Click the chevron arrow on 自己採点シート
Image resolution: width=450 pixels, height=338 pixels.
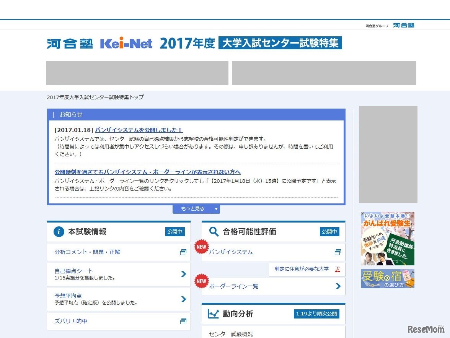(183, 274)
